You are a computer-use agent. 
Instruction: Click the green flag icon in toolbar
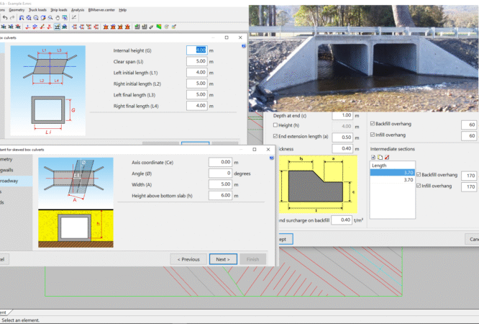point(158,27)
